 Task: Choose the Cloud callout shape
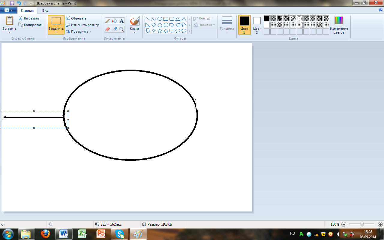(x=184, y=31)
